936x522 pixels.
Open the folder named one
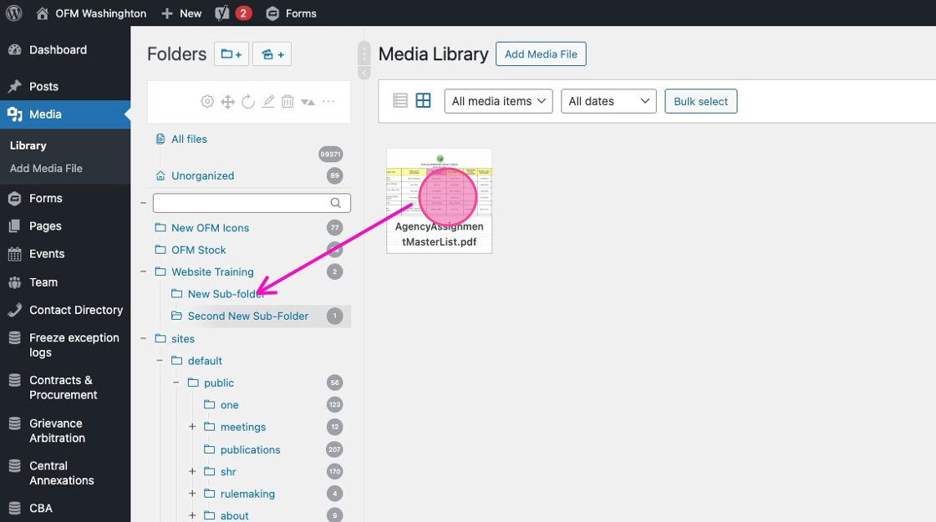[229, 405]
